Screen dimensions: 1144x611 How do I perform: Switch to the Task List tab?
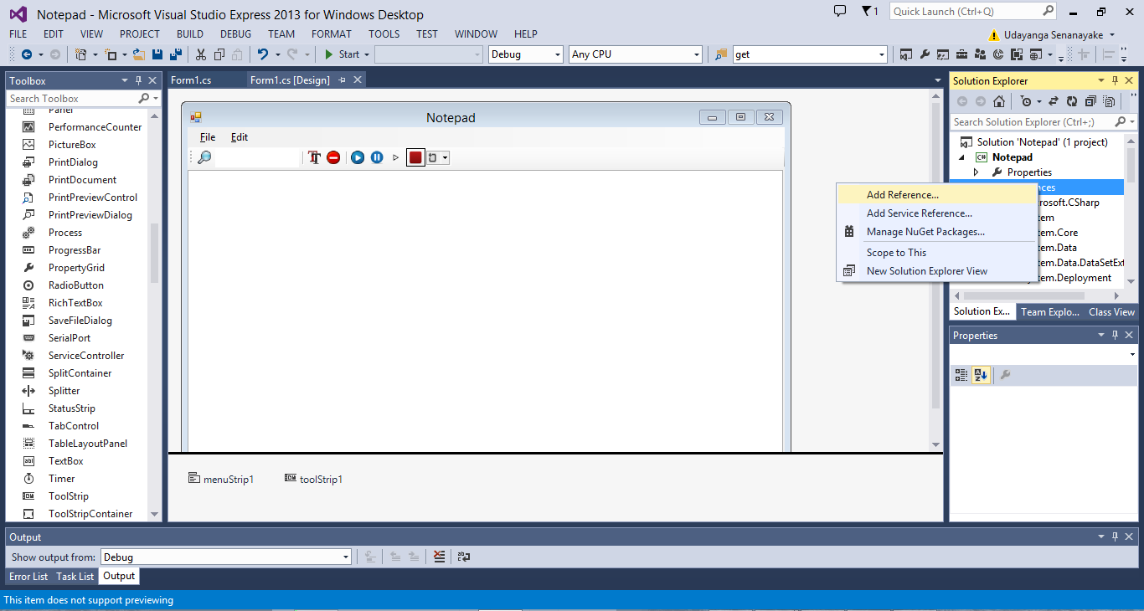75,576
